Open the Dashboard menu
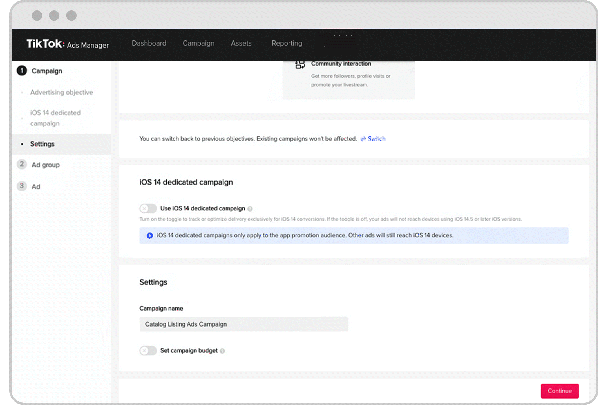This screenshot has height=405, width=608. (x=149, y=43)
